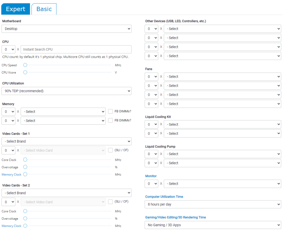
Task: Click the CPU Speed slider handle
Action: (25, 65)
